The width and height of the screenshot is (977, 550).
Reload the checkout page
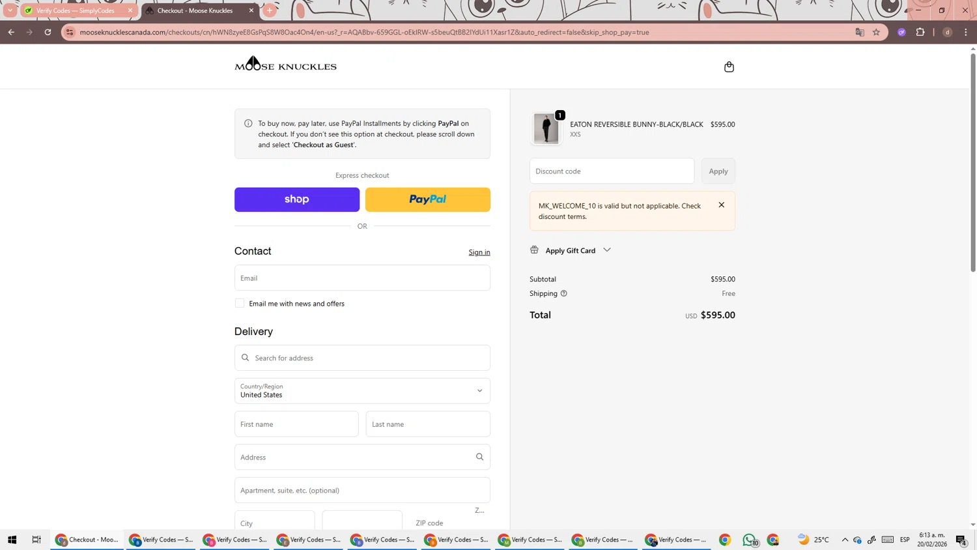pyautogui.click(x=48, y=32)
